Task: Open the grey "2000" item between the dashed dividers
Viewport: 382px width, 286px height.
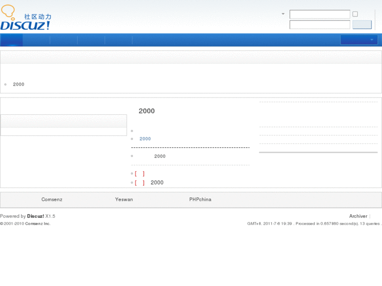Action: (160, 156)
